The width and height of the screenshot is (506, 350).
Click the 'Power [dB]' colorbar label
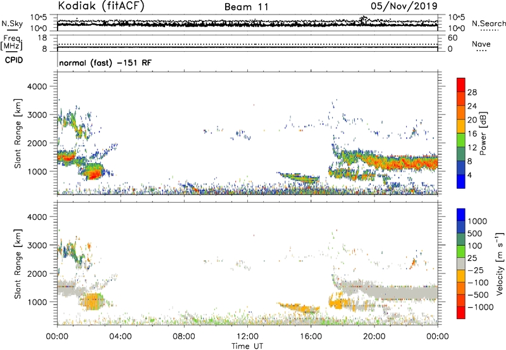point(483,133)
